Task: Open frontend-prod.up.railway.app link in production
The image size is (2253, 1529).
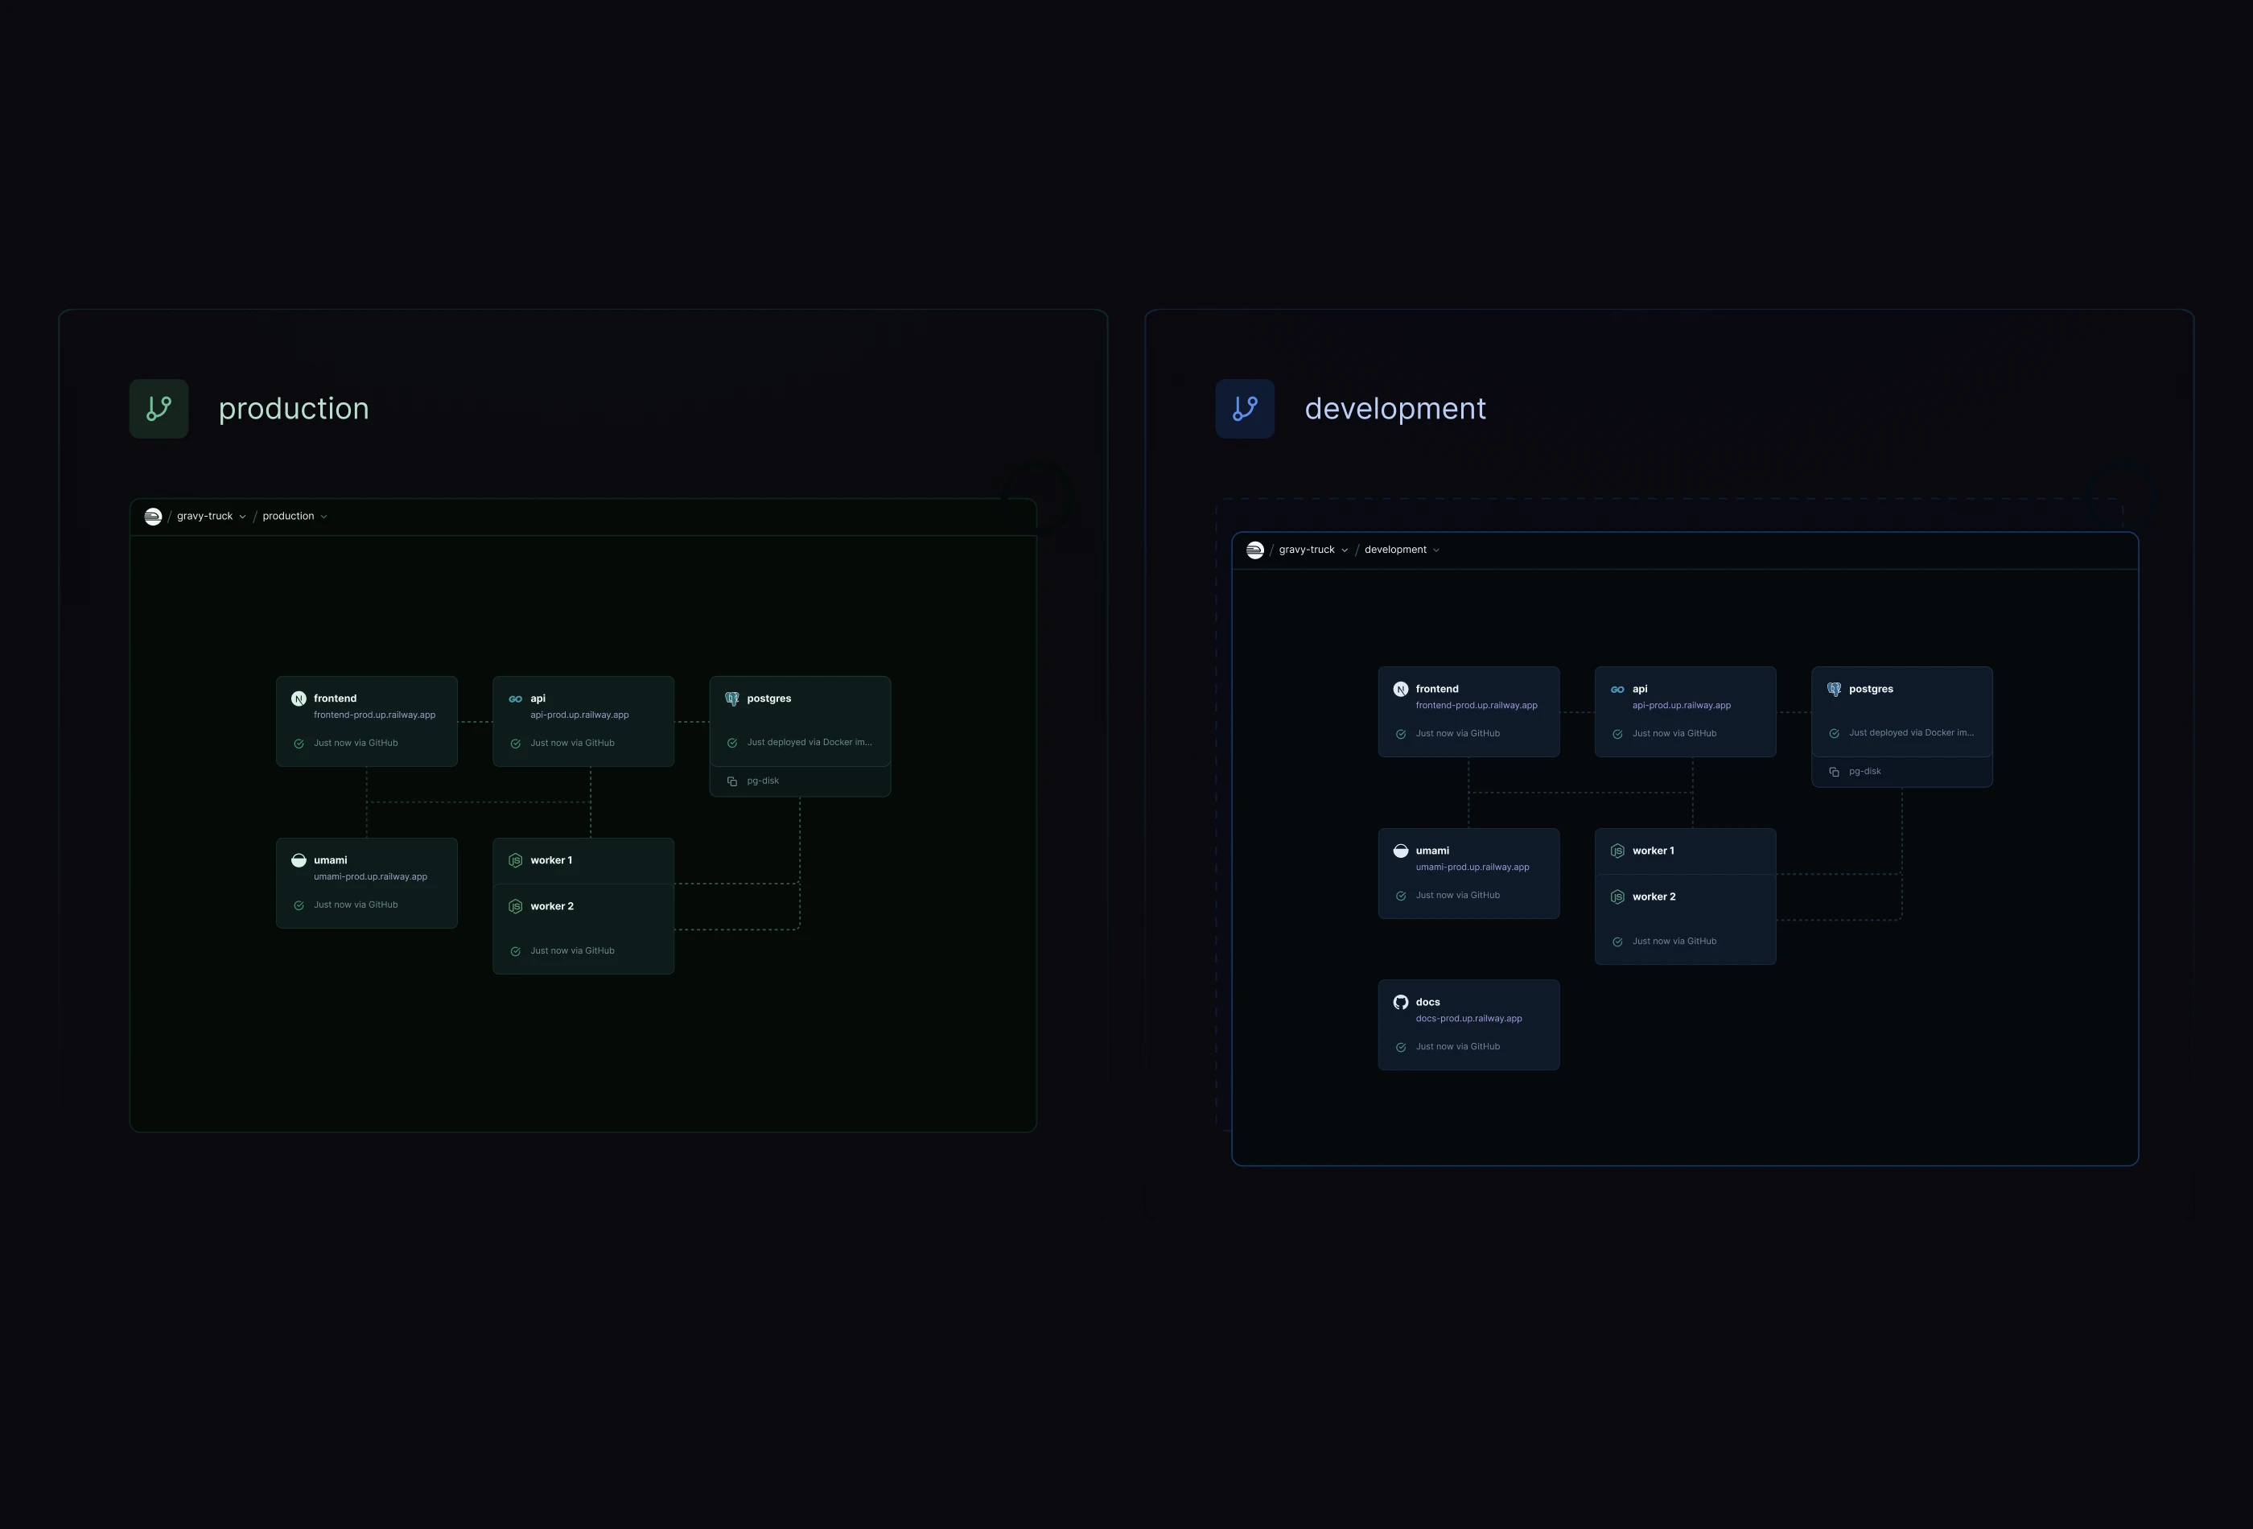Action: coord(374,715)
